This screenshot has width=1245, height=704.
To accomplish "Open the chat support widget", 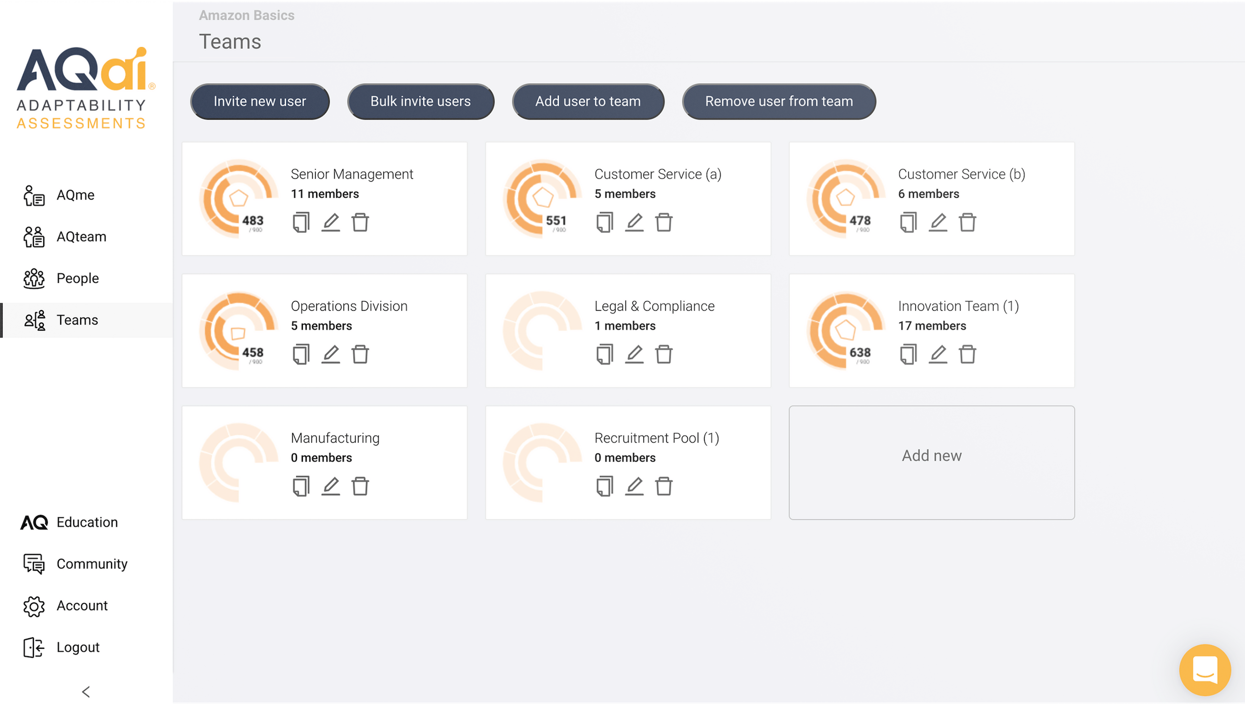I will [x=1205, y=670].
